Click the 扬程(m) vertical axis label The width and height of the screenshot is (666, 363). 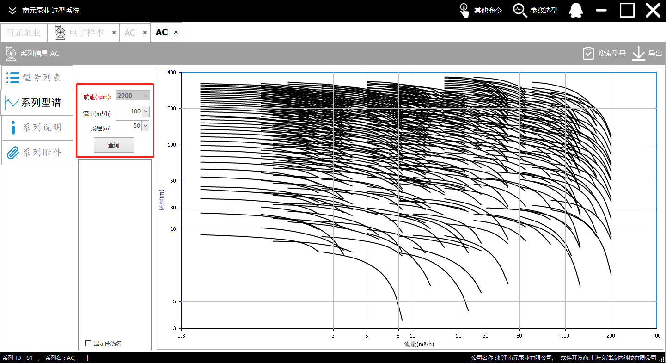point(162,200)
